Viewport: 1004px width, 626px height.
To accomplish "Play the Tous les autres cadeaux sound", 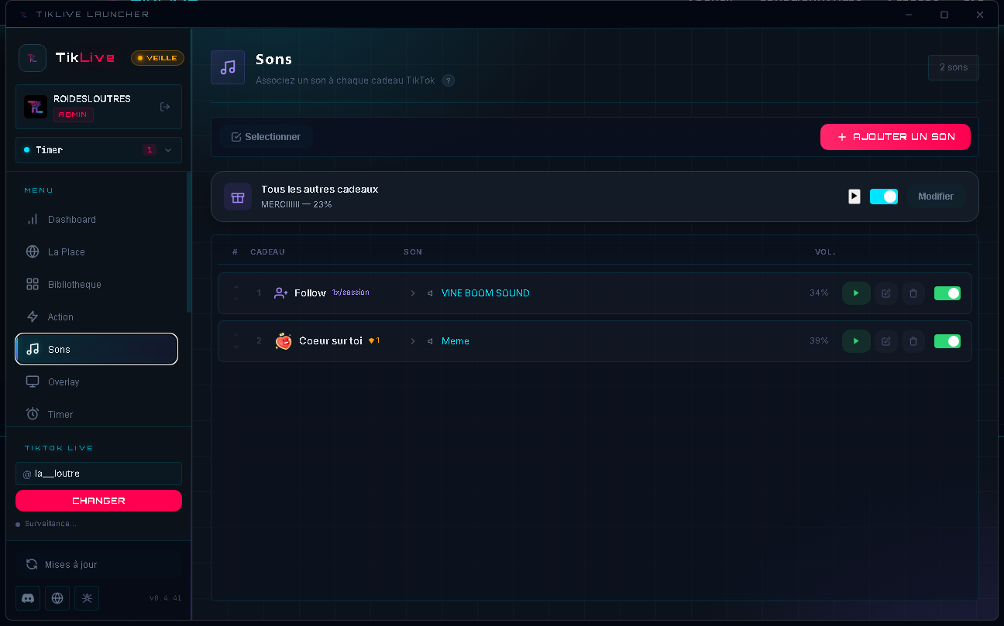I will tap(854, 197).
